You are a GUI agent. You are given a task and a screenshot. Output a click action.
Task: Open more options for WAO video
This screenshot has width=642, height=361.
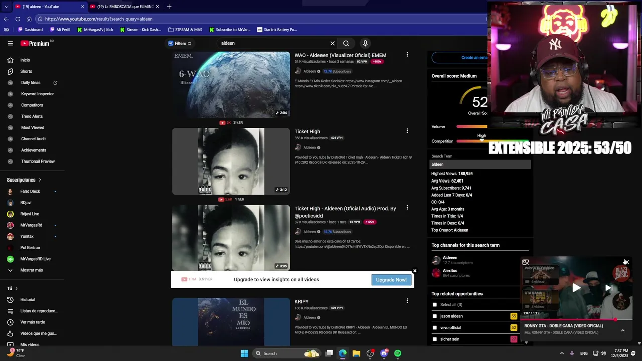[x=407, y=54]
